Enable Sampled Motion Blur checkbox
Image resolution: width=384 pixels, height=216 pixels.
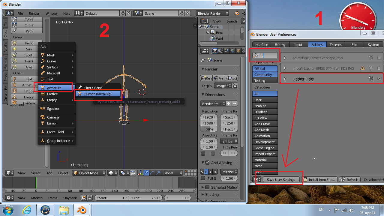207,187
